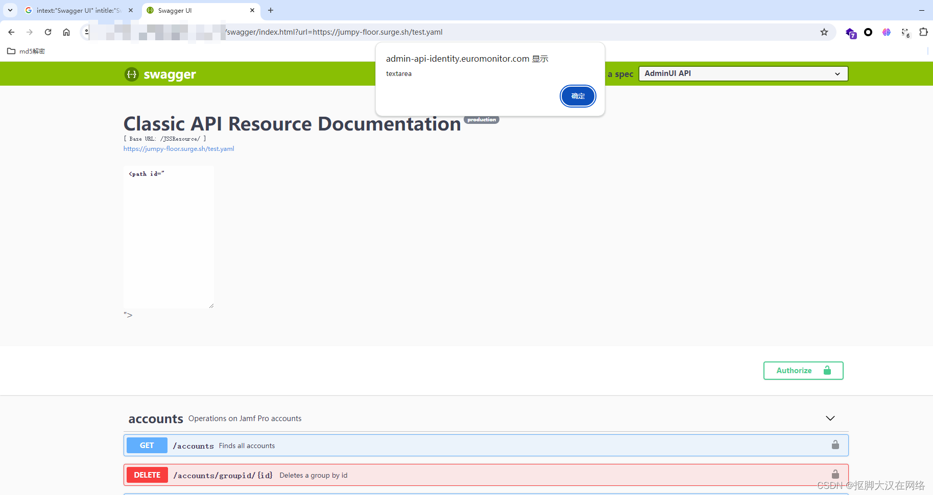Open the tab search dropdown arrow
Screen dimensions: 933x495
[10, 10]
